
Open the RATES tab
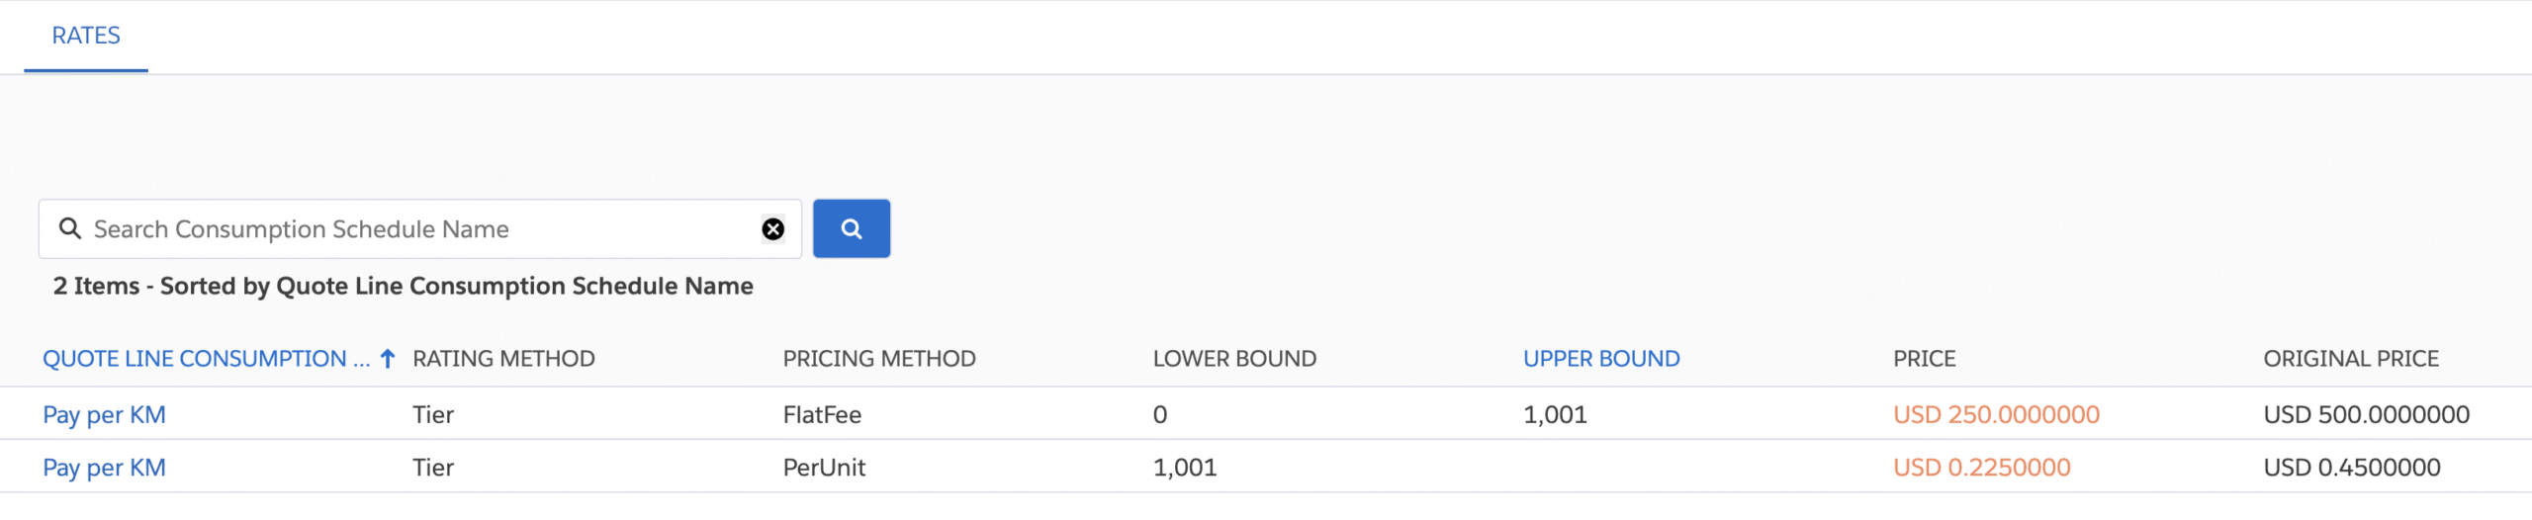(86, 36)
